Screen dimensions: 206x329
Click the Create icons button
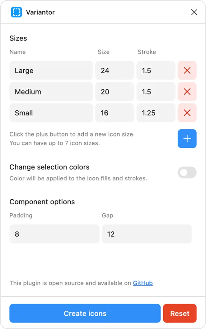85,313
